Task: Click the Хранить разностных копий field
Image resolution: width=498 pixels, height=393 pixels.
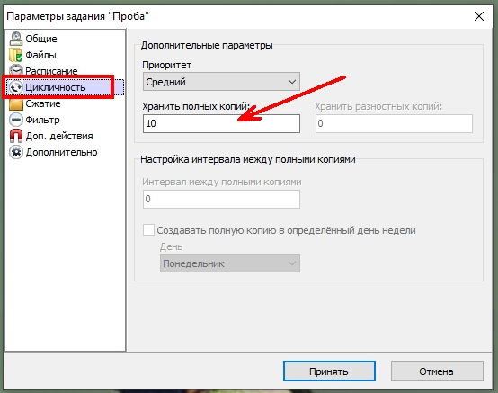Action: coord(394,123)
